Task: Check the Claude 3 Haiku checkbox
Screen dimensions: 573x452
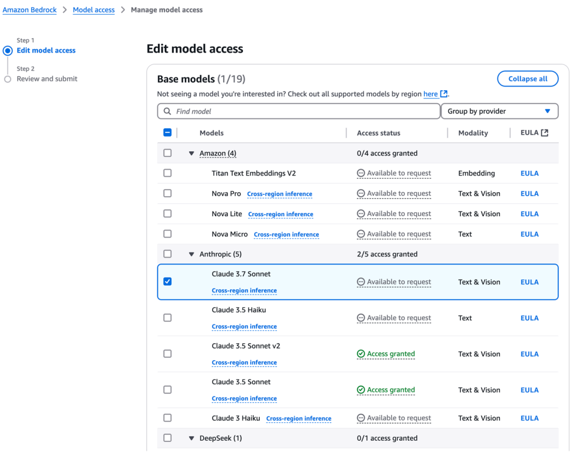Action: [x=167, y=418]
